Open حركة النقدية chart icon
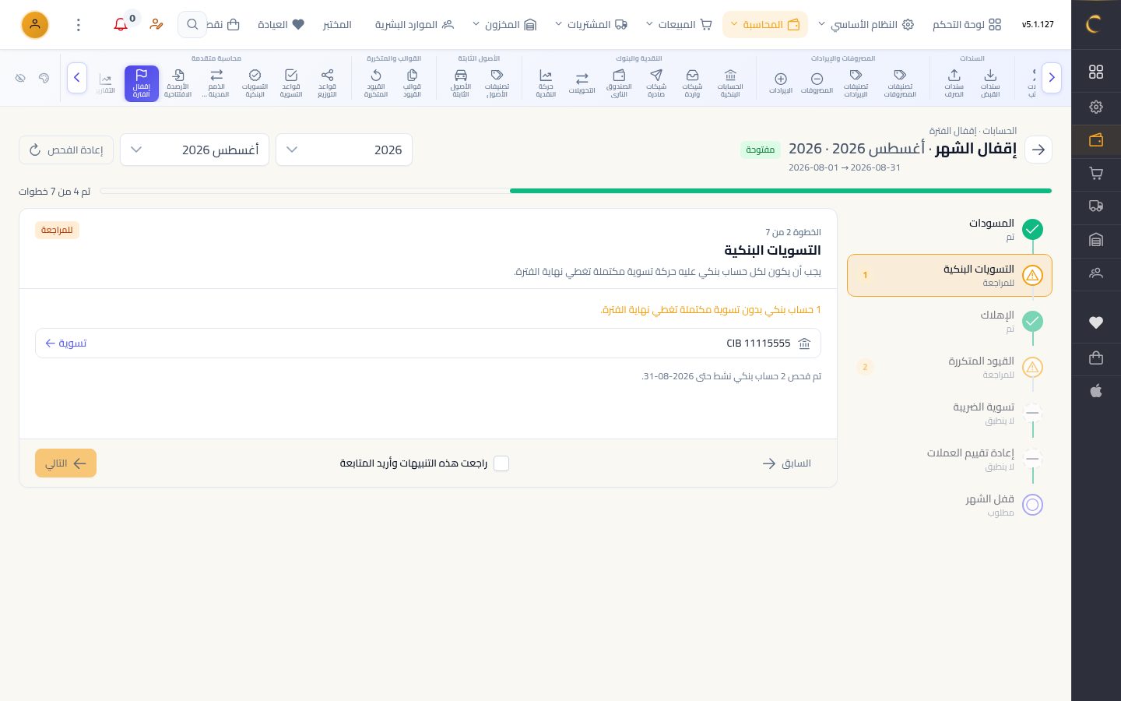Viewport: 1121px width, 701px height. click(x=546, y=83)
